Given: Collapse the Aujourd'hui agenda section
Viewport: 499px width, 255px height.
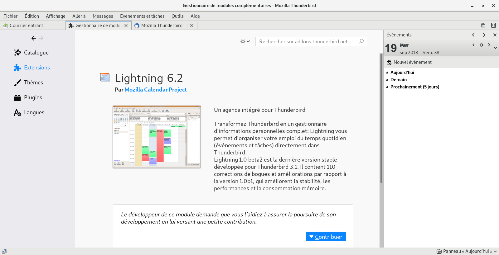Looking at the screenshot, I should [x=387, y=73].
